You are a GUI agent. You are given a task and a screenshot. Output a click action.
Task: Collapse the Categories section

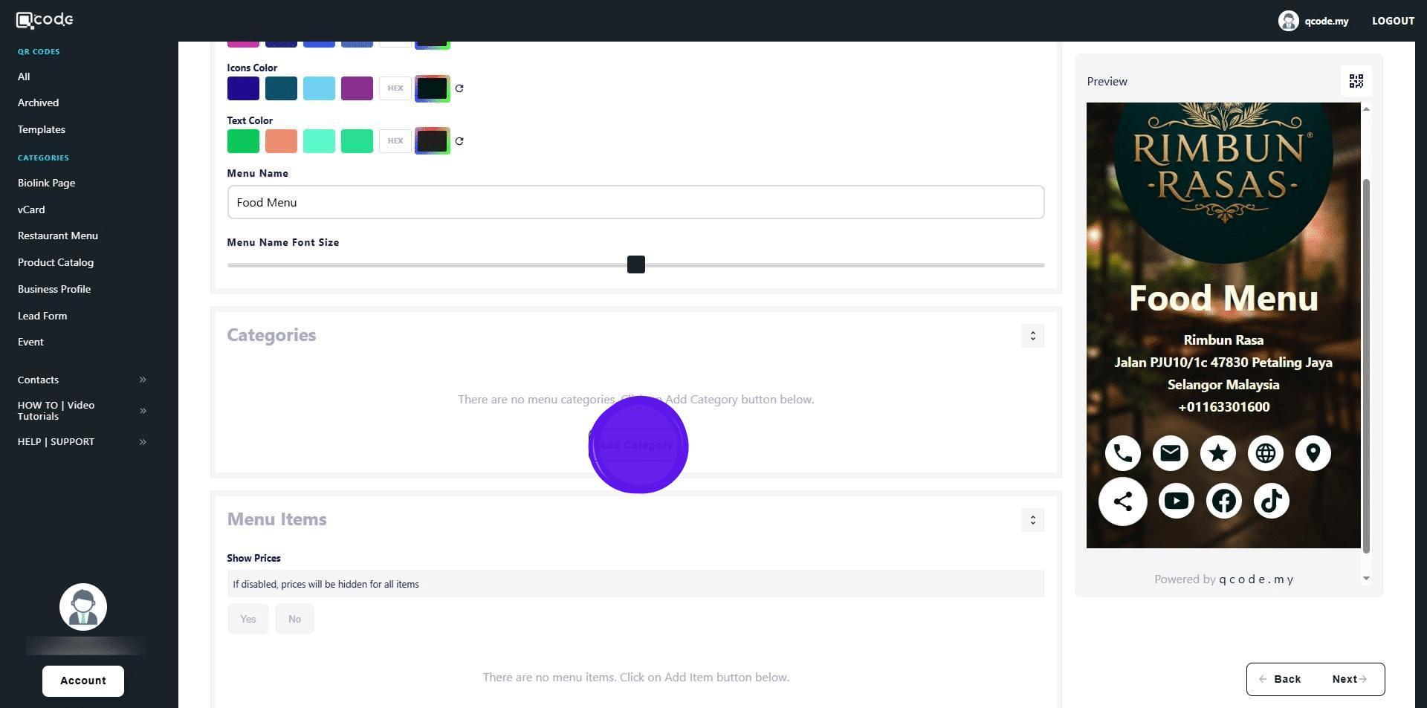coord(1032,336)
